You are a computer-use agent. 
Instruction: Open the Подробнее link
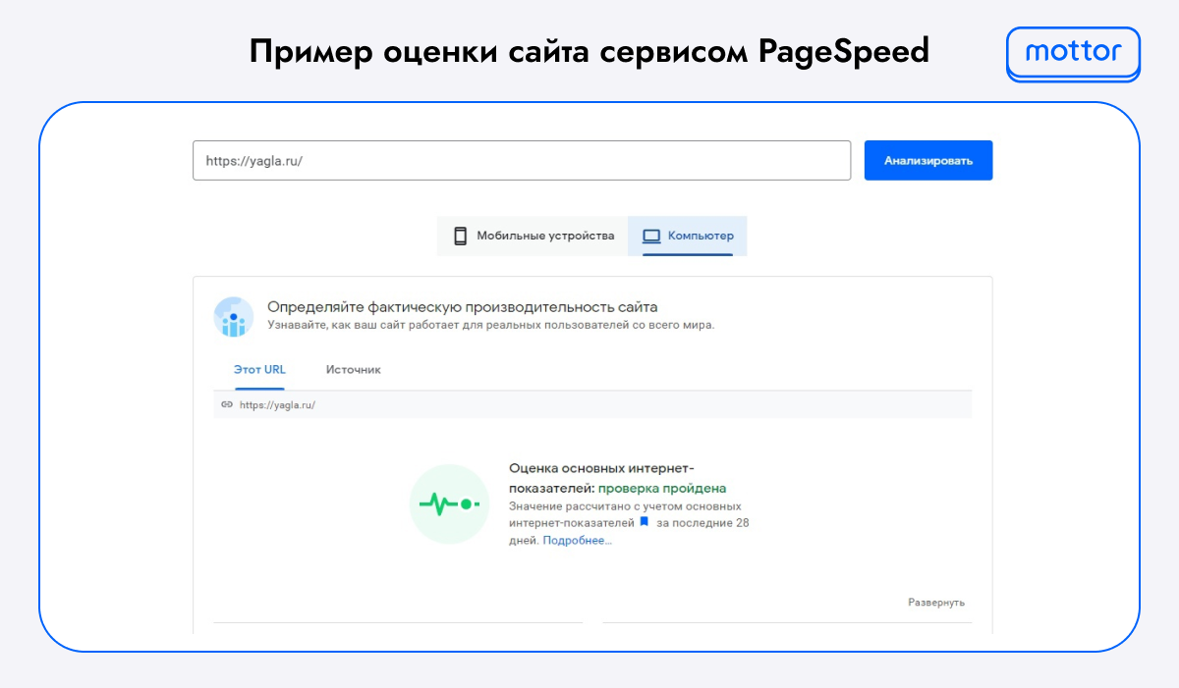(x=577, y=540)
